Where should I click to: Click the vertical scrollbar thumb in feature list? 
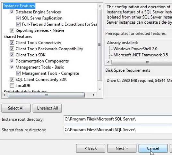(100, 45)
